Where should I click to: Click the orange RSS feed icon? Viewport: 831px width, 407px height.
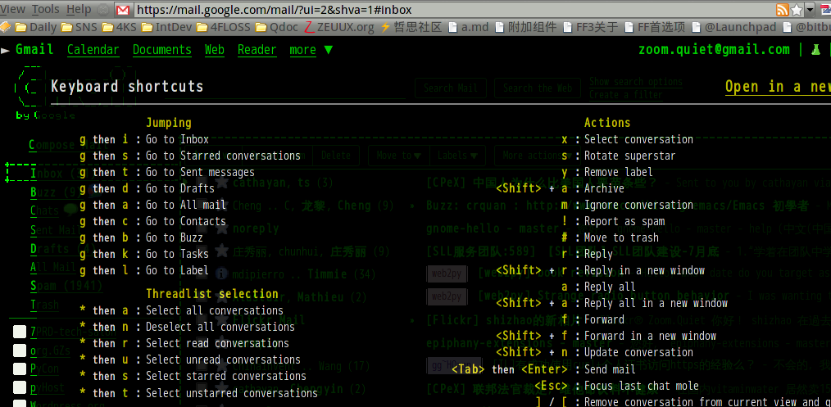point(783,10)
